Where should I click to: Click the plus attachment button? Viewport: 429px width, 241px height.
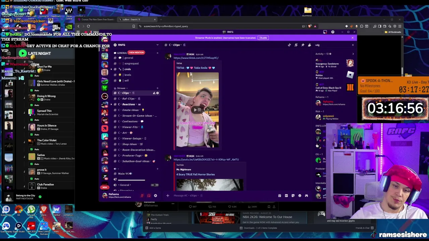coord(168,195)
